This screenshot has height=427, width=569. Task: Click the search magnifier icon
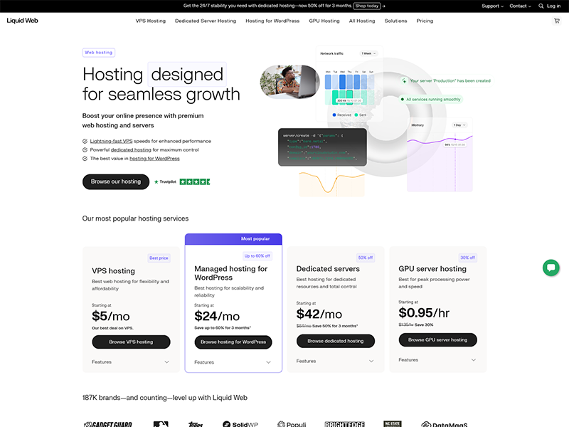click(x=541, y=6)
